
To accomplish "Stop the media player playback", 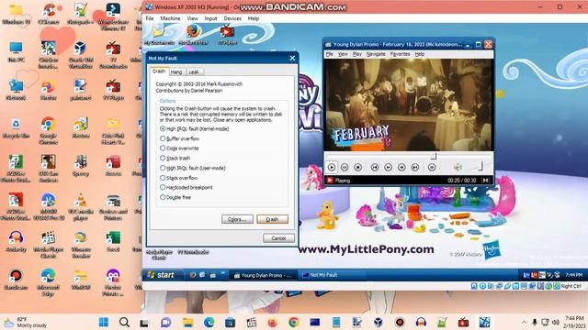I will pyautogui.click(x=358, y=167).
